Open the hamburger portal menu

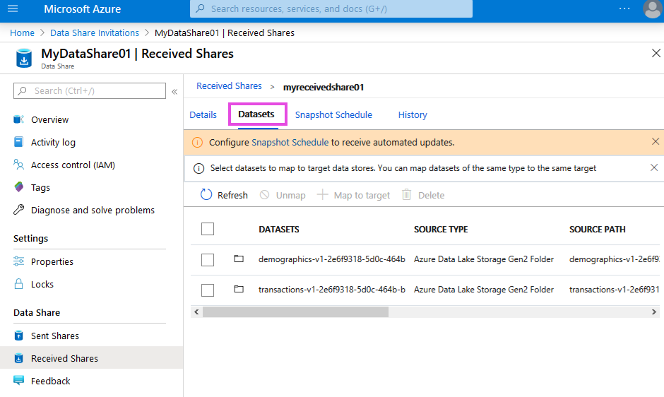pos(13,8)
